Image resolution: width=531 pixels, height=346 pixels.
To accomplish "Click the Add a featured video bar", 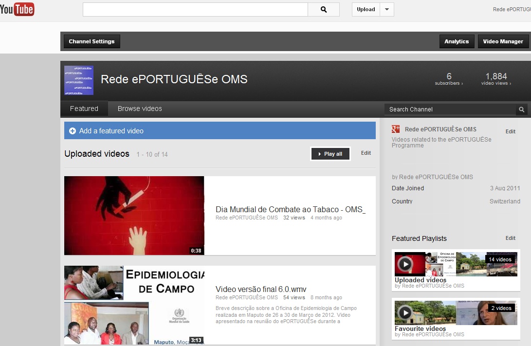I will pos(220,131).
